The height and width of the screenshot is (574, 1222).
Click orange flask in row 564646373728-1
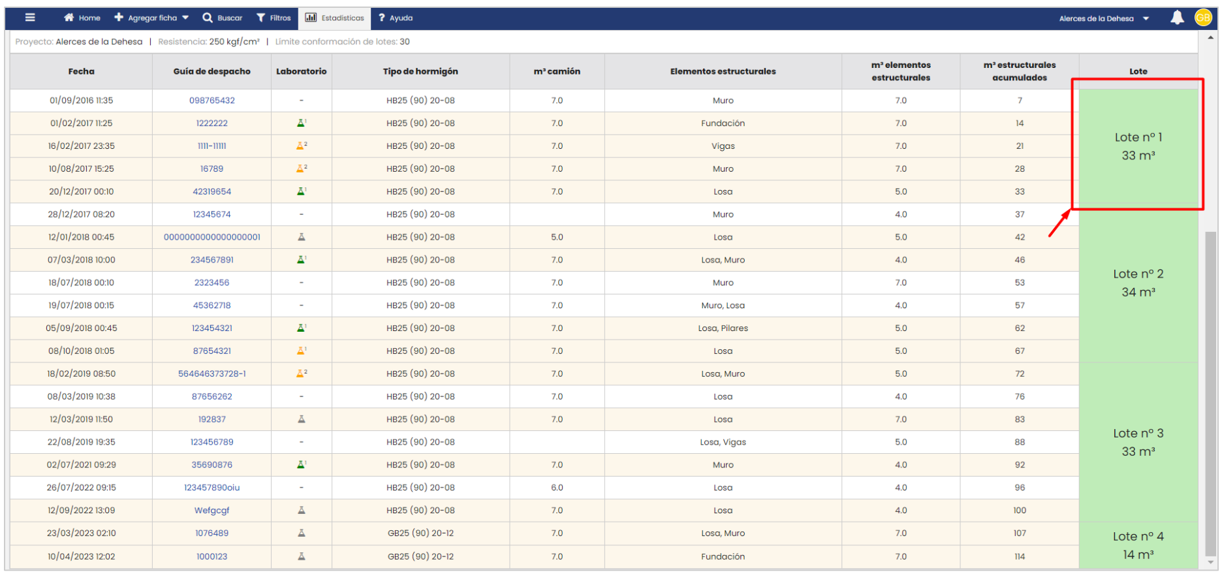coord(301,374)
